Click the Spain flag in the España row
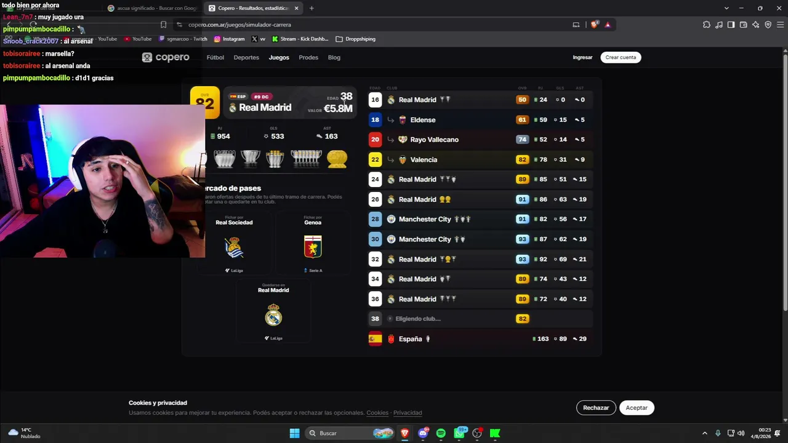Screen dimensions: 788x443 tap(375, 339)
